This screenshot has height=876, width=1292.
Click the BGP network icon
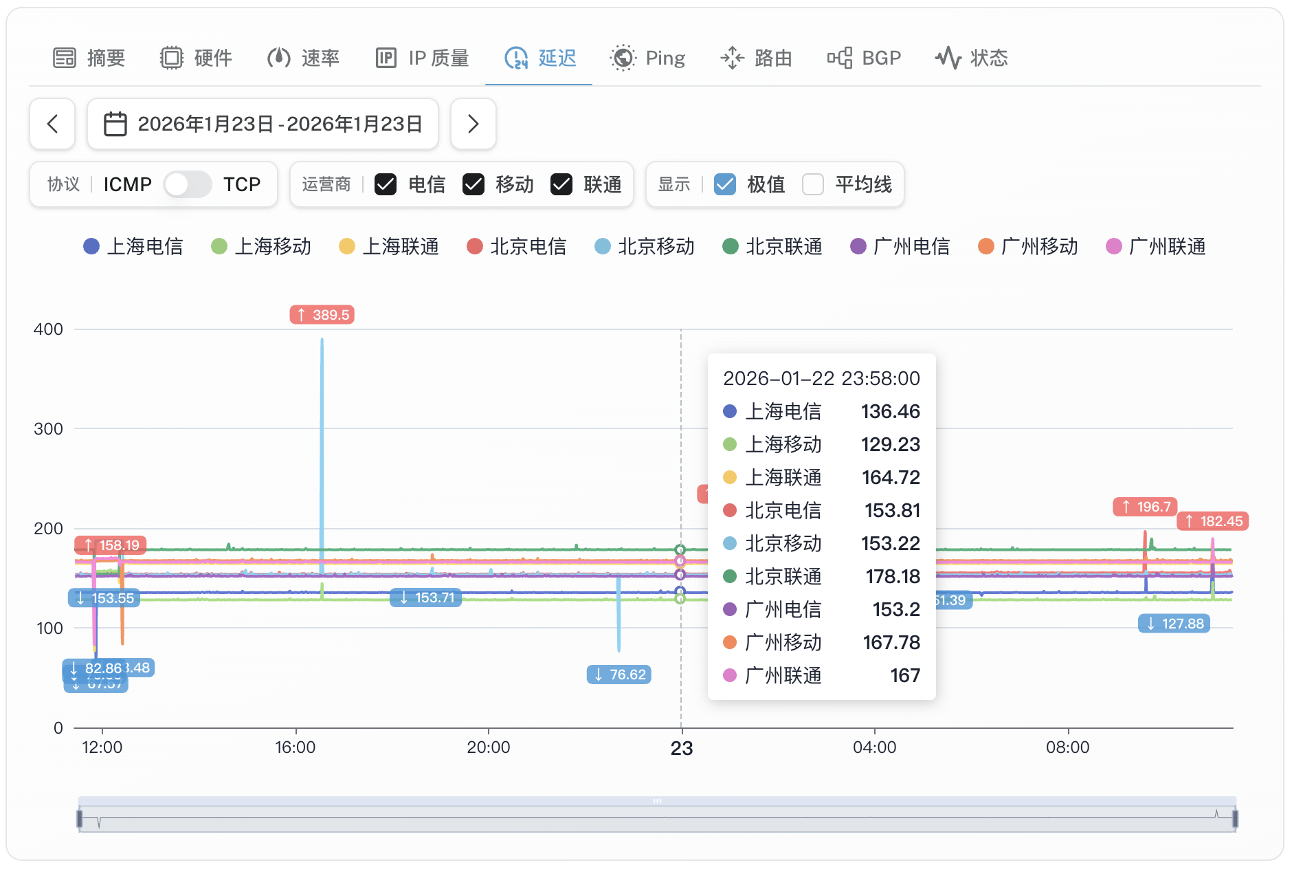(x=840, y=58)
